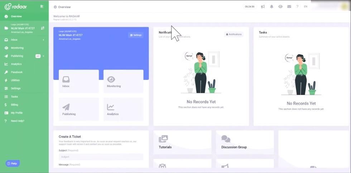
Task: Select Passbook in the sidebar menu
Action: tap(16, 72)
